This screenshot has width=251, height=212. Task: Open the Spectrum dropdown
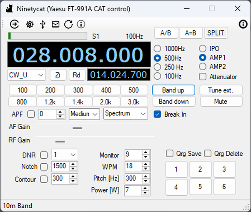125,114
